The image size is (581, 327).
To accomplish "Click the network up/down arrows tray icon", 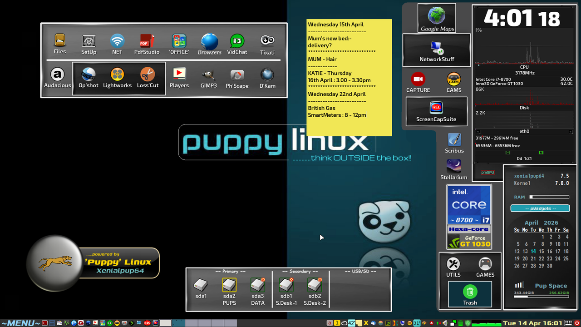I will (438, 323).
